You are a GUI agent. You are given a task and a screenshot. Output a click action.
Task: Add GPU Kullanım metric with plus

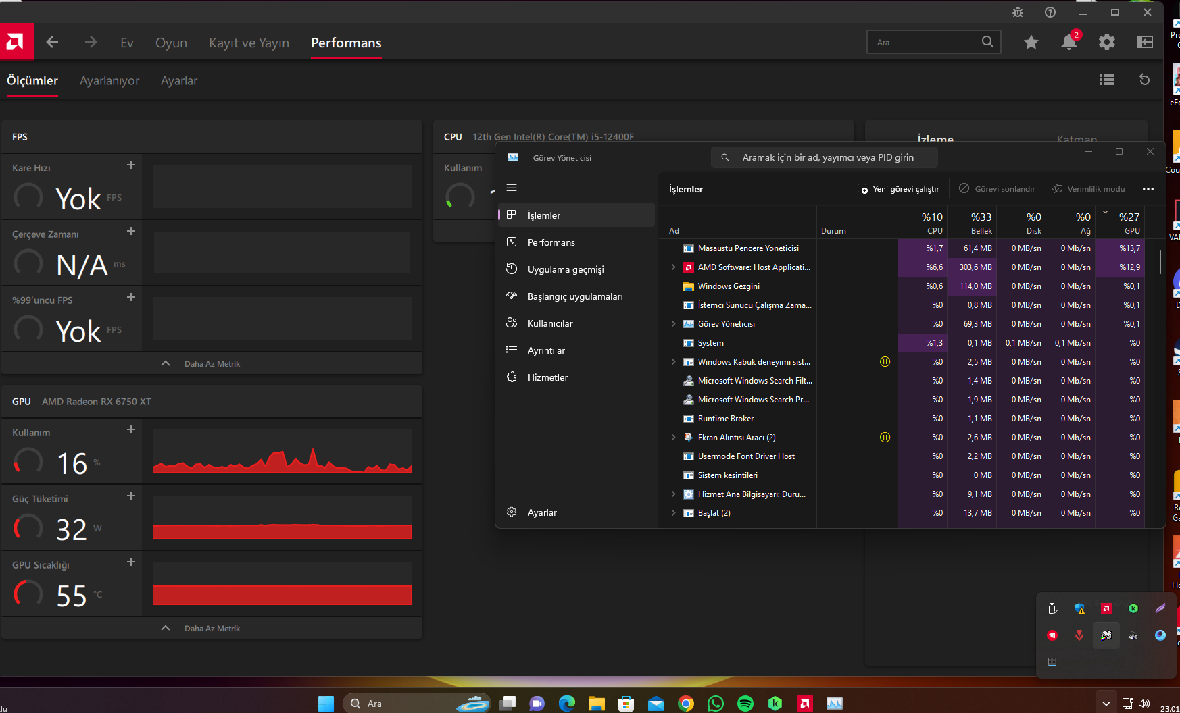tap(131, 429)
